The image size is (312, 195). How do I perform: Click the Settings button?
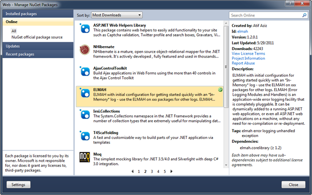coord(18,184)
